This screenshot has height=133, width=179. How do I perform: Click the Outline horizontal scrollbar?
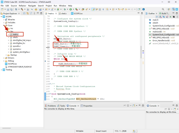[160, 102]
